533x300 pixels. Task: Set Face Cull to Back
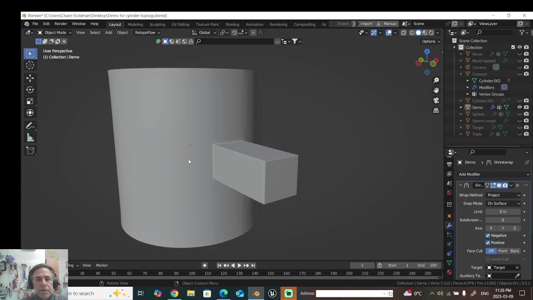[x=515, y=251]
